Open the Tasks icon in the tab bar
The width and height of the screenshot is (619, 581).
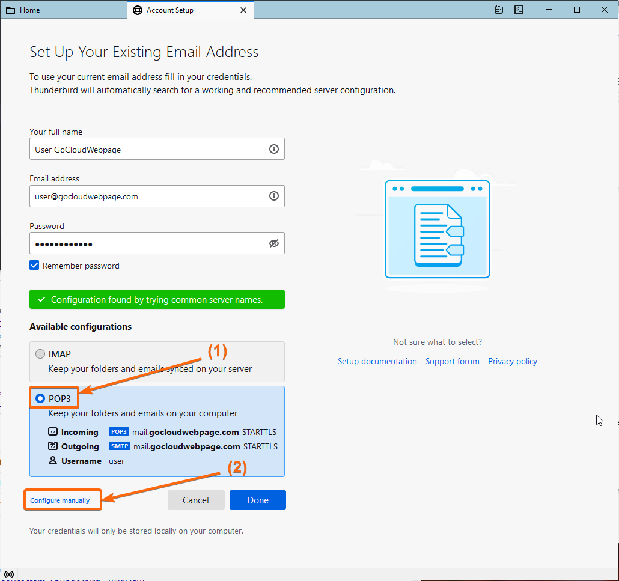[x=519, y=10]
